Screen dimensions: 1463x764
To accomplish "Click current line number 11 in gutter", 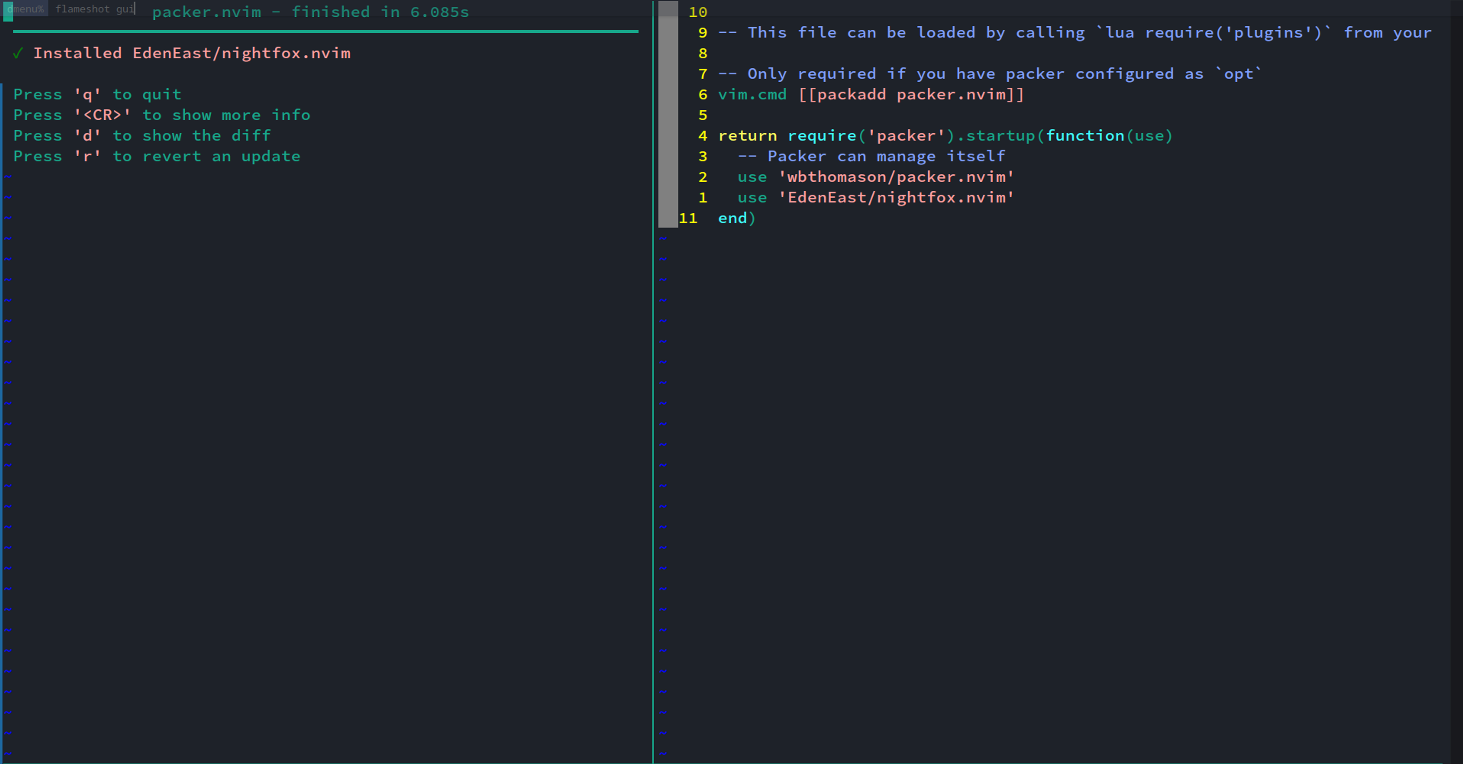I will click(x=688, y=218).
